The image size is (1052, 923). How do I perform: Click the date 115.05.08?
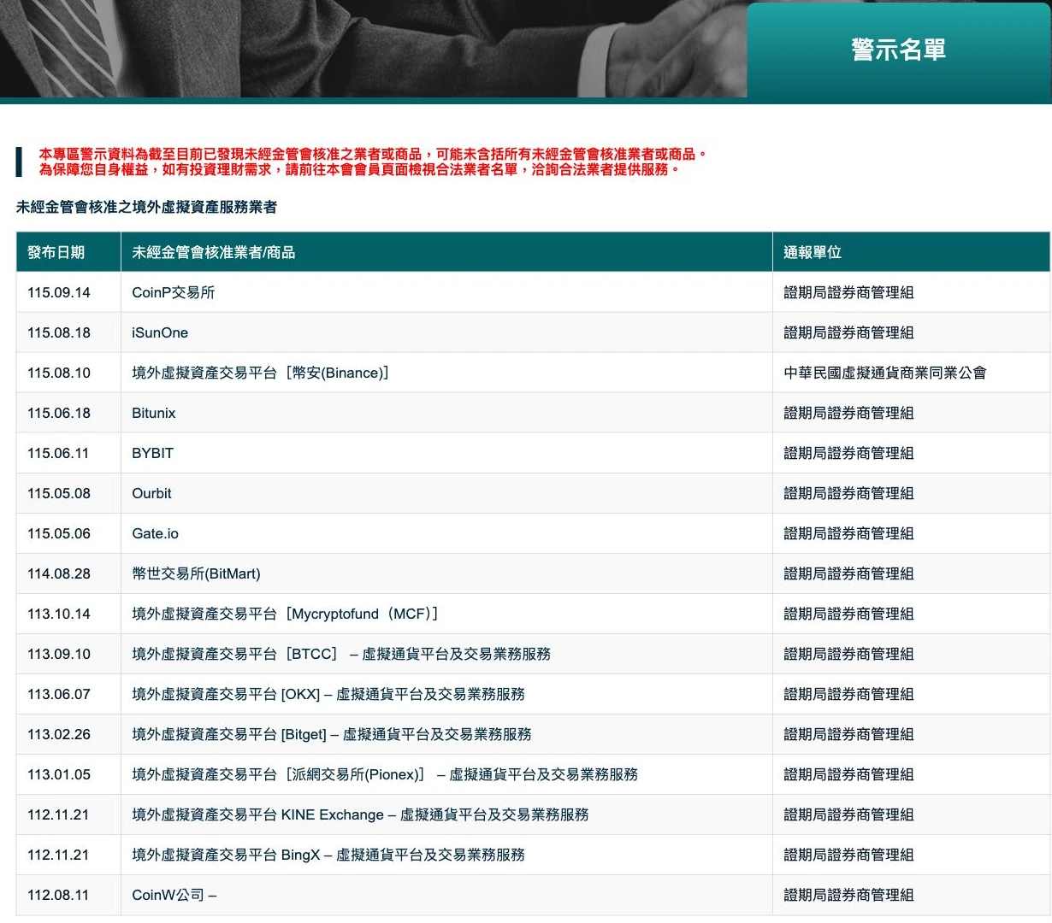pos(59,493)
